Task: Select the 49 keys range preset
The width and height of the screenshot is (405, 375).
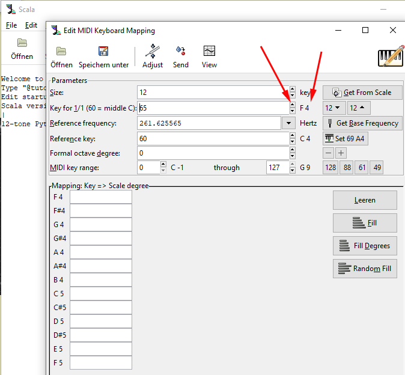Action: coord(377,168)
